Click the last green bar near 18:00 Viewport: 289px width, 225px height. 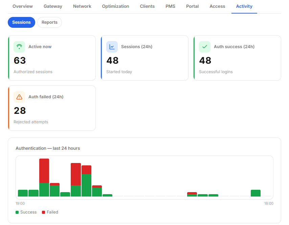(255, 193)
